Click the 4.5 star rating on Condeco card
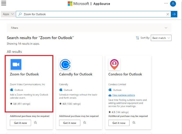This screenshot has height=134, width=182. (x=119, y=112)
